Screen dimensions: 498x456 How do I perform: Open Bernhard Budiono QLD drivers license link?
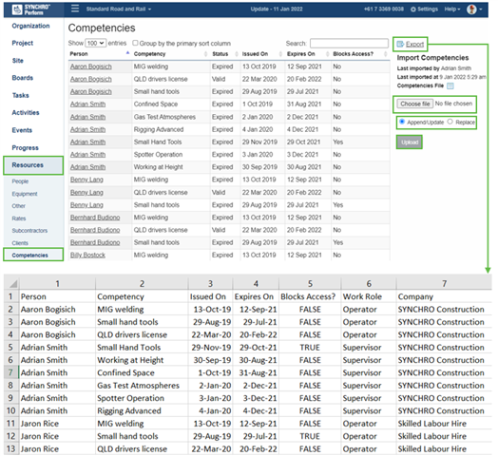[95, 230]
